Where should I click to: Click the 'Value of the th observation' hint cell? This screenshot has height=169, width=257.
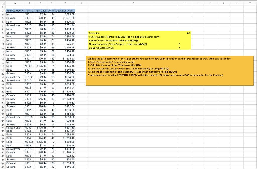click(x=113, y=40)
